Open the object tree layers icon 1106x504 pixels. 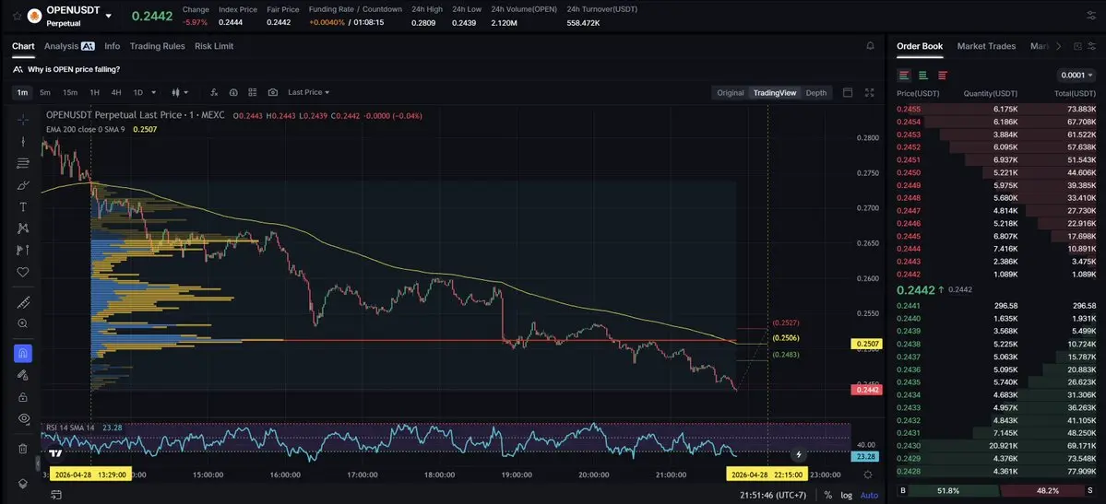click(x=22, y=484)
